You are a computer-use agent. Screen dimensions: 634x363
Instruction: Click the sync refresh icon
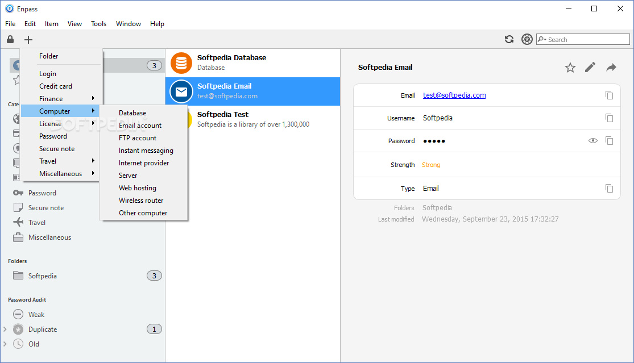coord(509,39)
